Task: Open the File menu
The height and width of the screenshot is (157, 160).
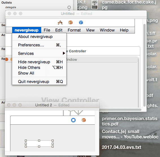Action: pos(47,30)
